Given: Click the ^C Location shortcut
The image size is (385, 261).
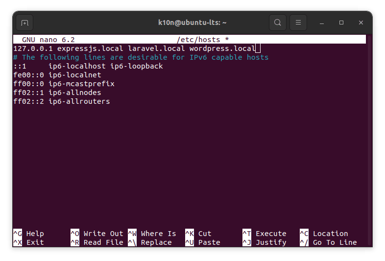Looking at the screenshot, I should (x=324, y=234).
